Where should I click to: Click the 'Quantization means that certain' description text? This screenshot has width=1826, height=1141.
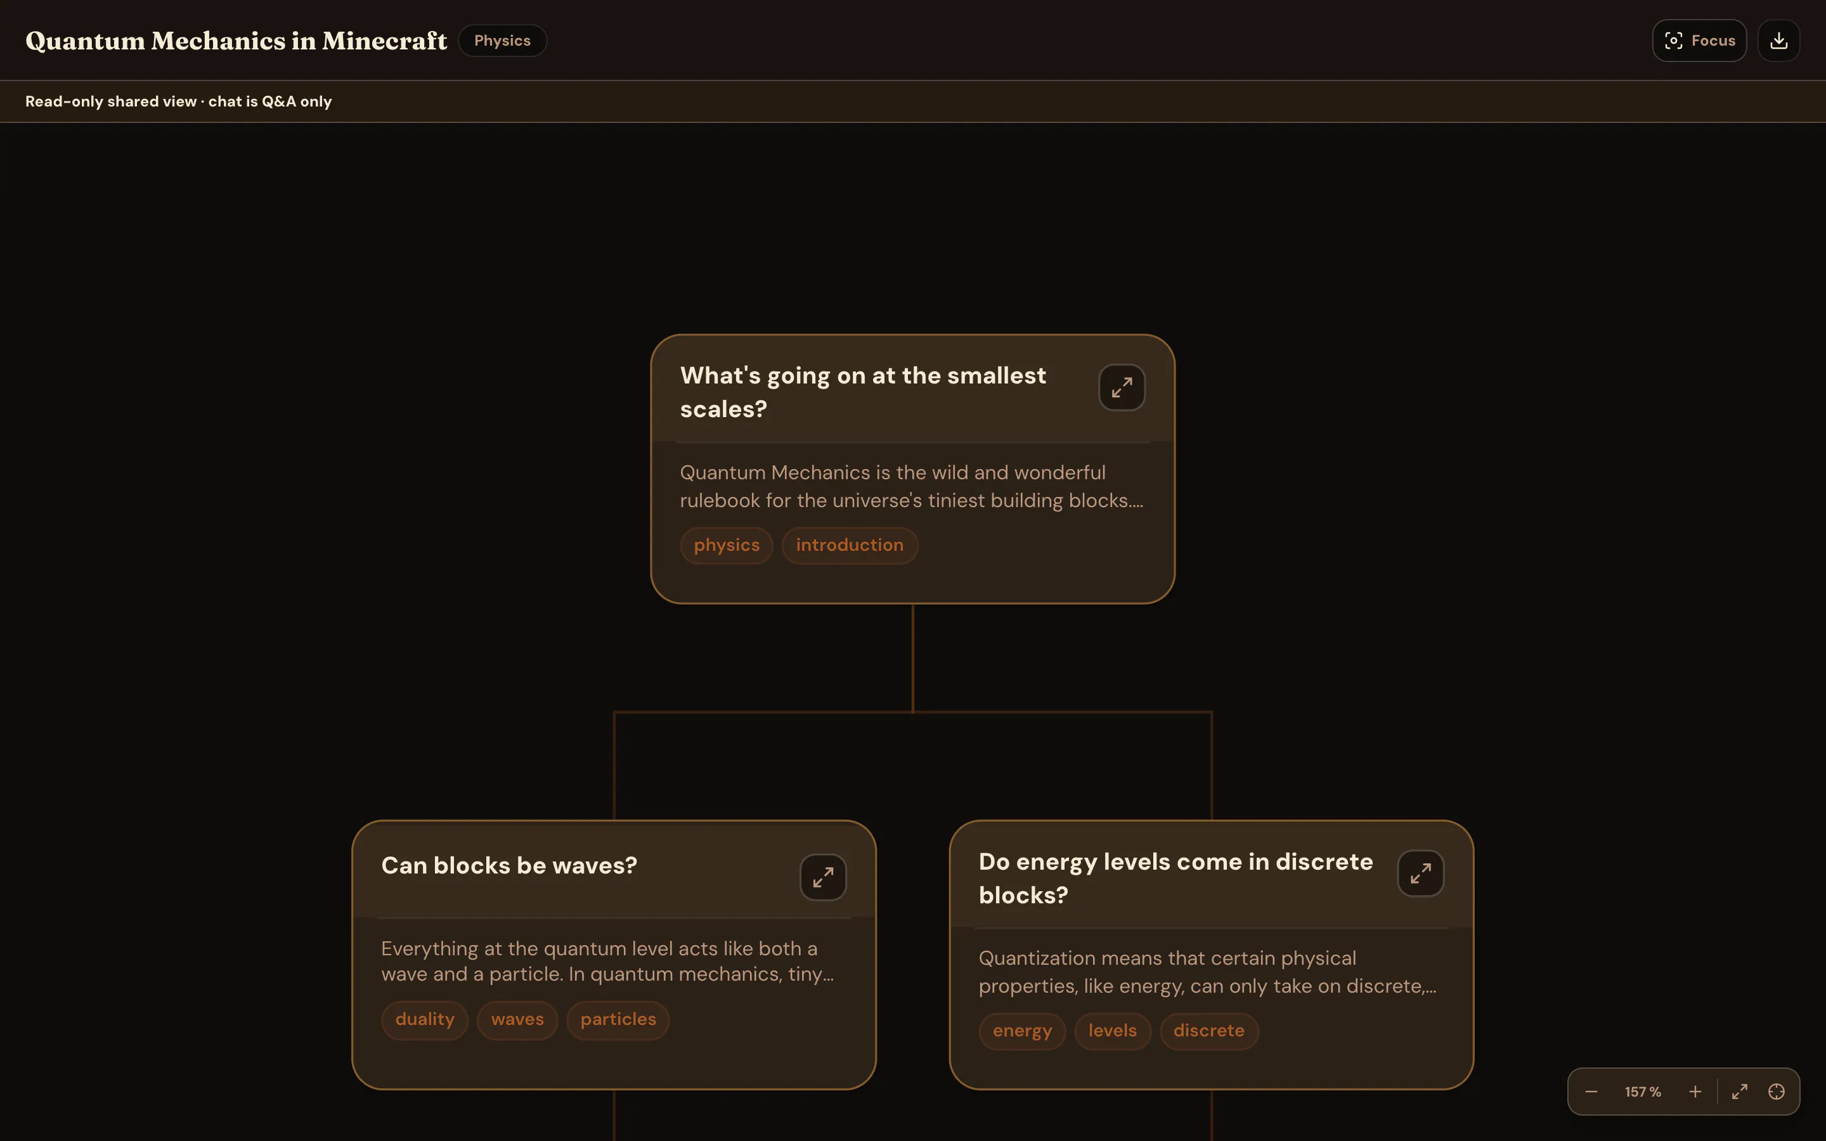click(x=1207, y=972)
